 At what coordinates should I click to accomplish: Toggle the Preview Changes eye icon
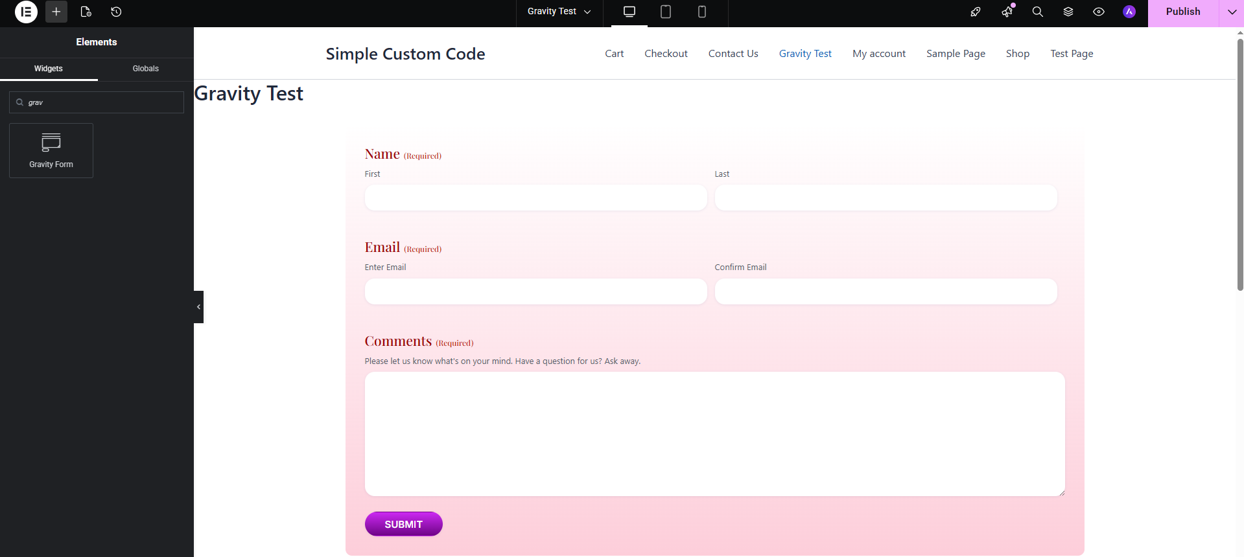point(1098,12)
